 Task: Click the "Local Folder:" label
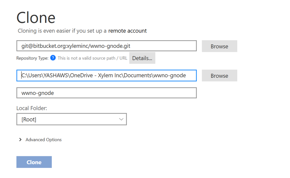(32, 108)
